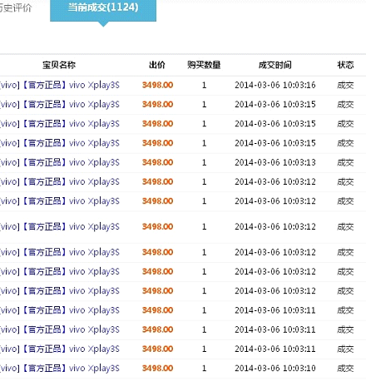Select quantity 1 in the 10:03:16 row

pyautogui.click(x=204, y=85)
